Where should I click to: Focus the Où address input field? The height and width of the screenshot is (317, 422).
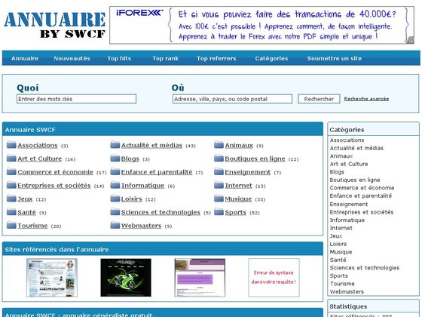click(232, 99)
